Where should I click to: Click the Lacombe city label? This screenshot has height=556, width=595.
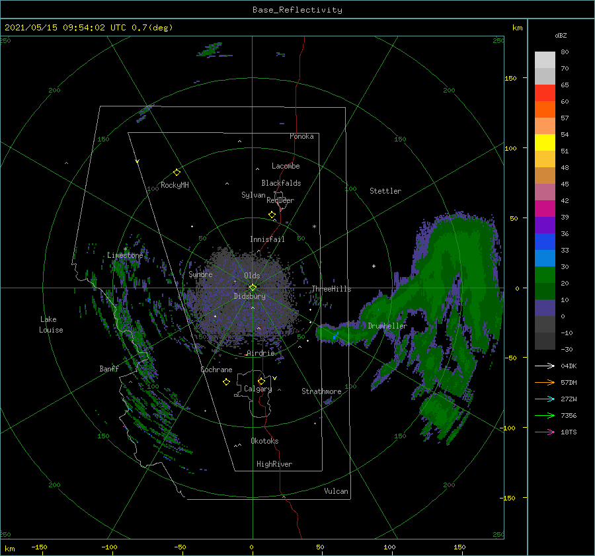pos(286,166)
